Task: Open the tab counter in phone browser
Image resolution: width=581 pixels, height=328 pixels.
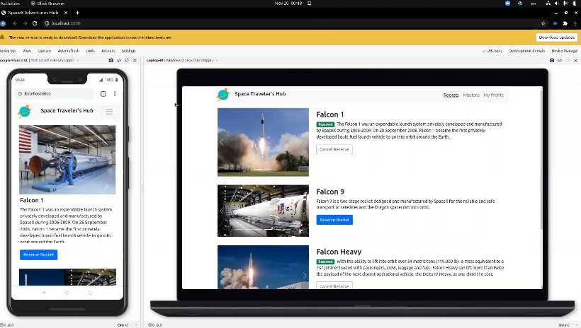Action: coord(103,94)
